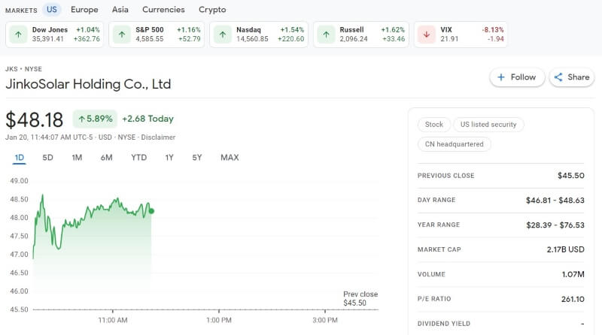Click the VIX -8.13% change value
The height and width of the screenshot is (335, 602).
(x=493, y=30)
